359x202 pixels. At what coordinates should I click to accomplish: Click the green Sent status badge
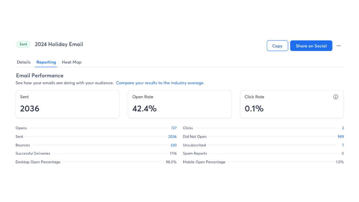coord(23,44)
